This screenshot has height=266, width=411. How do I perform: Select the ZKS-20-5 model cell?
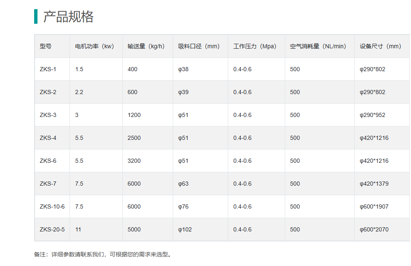click(x=52, y=229)
